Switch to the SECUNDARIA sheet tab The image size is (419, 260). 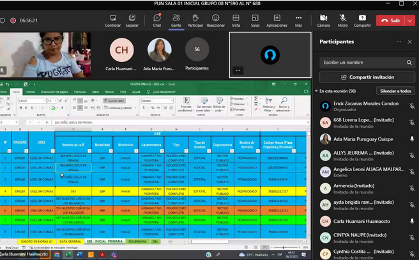pos(137,241)
